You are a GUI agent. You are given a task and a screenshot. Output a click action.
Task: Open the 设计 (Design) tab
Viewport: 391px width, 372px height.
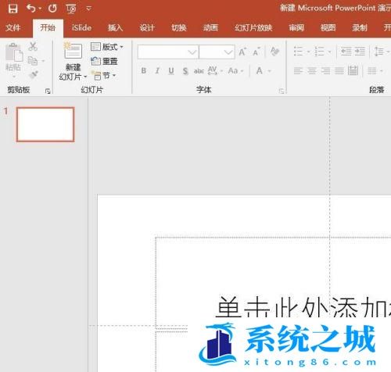(x=147, y=27)
